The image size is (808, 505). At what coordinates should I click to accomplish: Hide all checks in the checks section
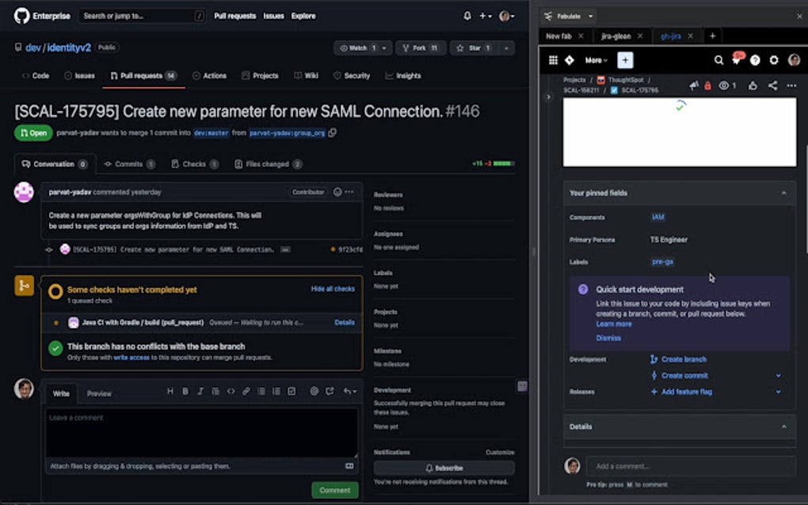(x=333, y=288)
